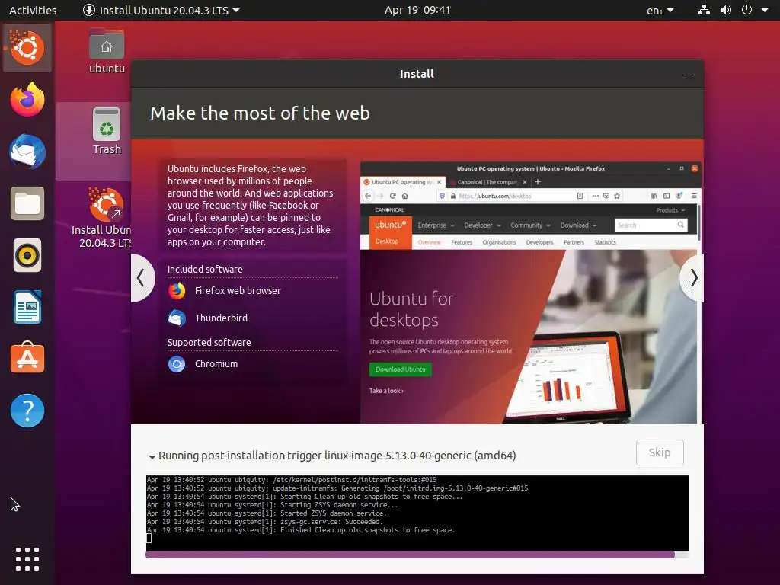Viewport: 780px width, 585px height.
Task: Launch Firefox from the dock
Action: click(x=27, y=100)
